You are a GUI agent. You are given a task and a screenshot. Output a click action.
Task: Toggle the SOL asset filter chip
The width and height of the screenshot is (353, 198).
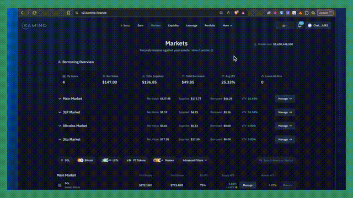(65, 160)
